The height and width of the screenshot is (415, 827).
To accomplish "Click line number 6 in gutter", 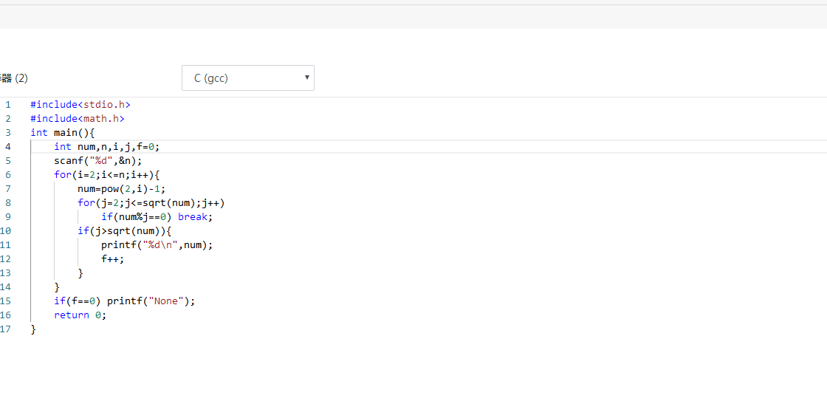I will (7, 175).
